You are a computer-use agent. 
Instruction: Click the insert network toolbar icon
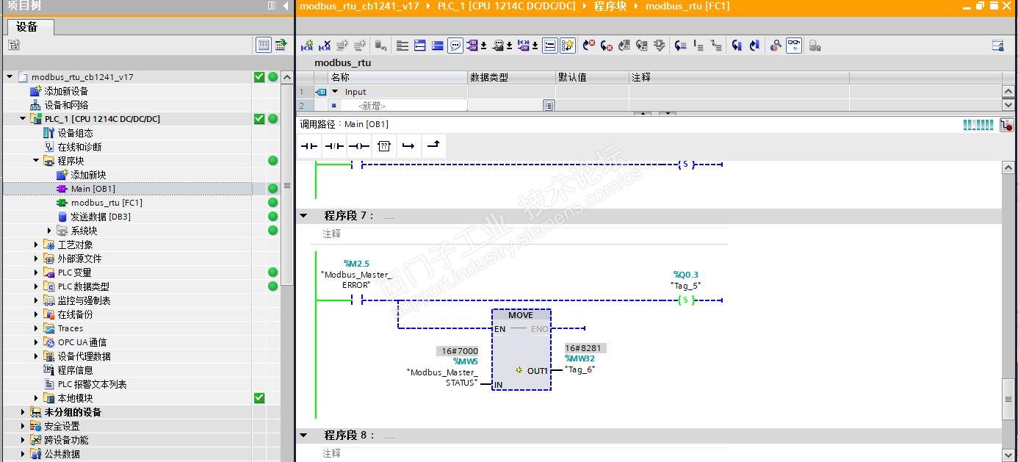point(307,46)
